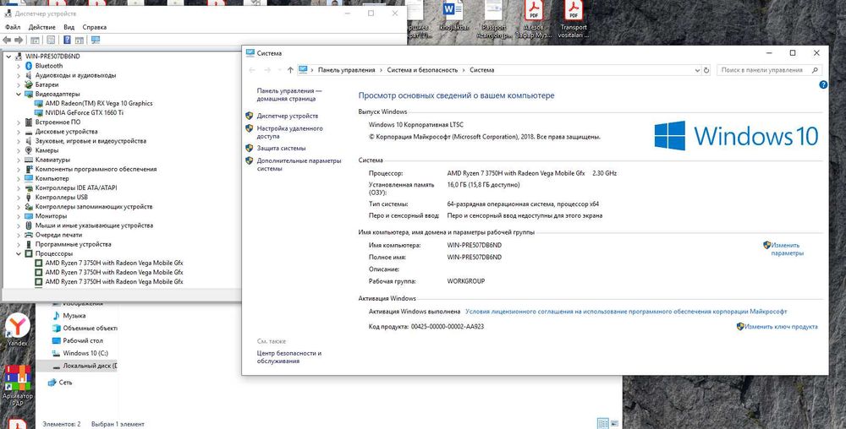The image size is (846, 429).
Task: Collapse the WIN-PRE507DB6ND root node
Action: (x=8, y=57)
